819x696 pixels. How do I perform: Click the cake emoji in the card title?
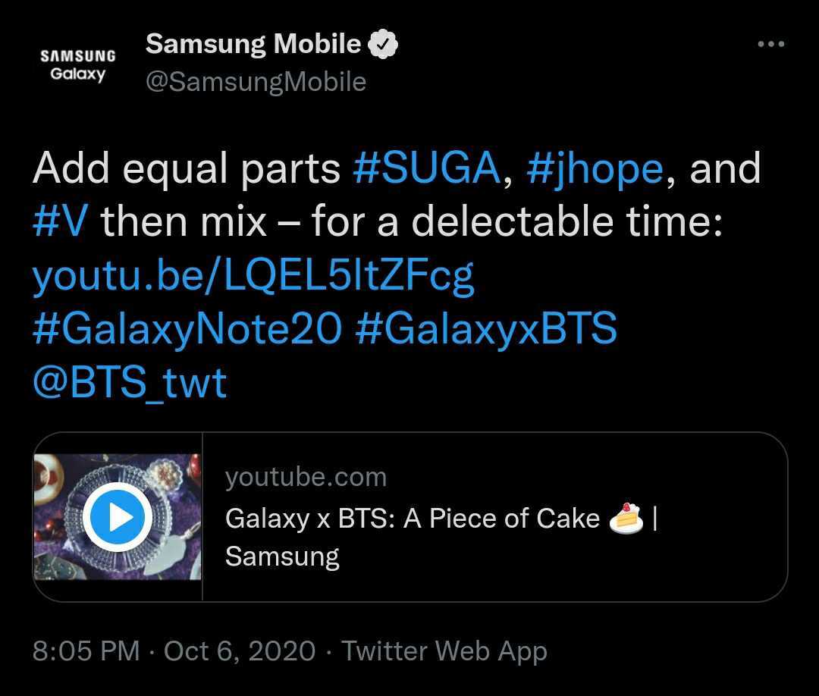point(626,519)
